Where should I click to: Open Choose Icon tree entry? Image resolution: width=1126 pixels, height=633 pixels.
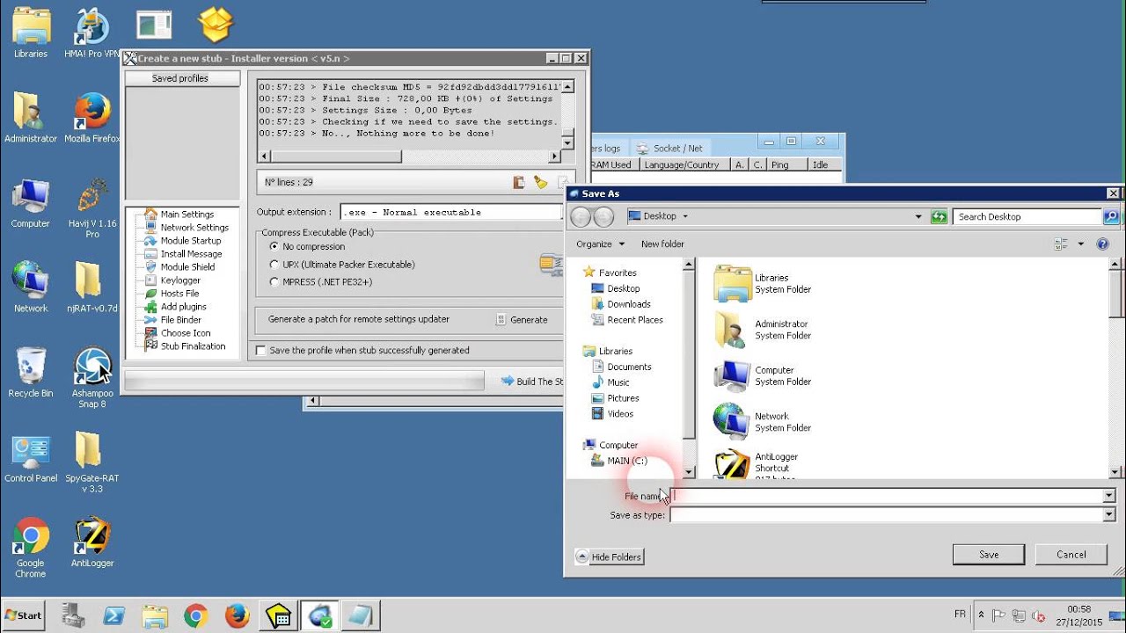(186, 333)
